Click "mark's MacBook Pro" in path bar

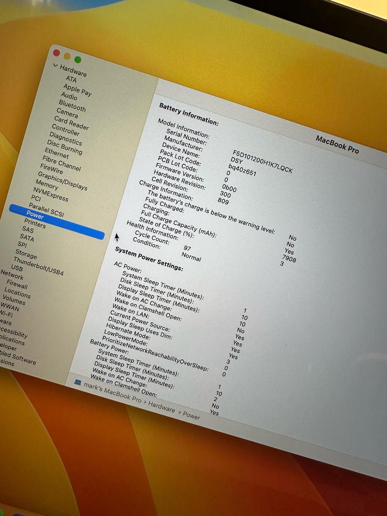pyautogui.click(x=113, y=393)
